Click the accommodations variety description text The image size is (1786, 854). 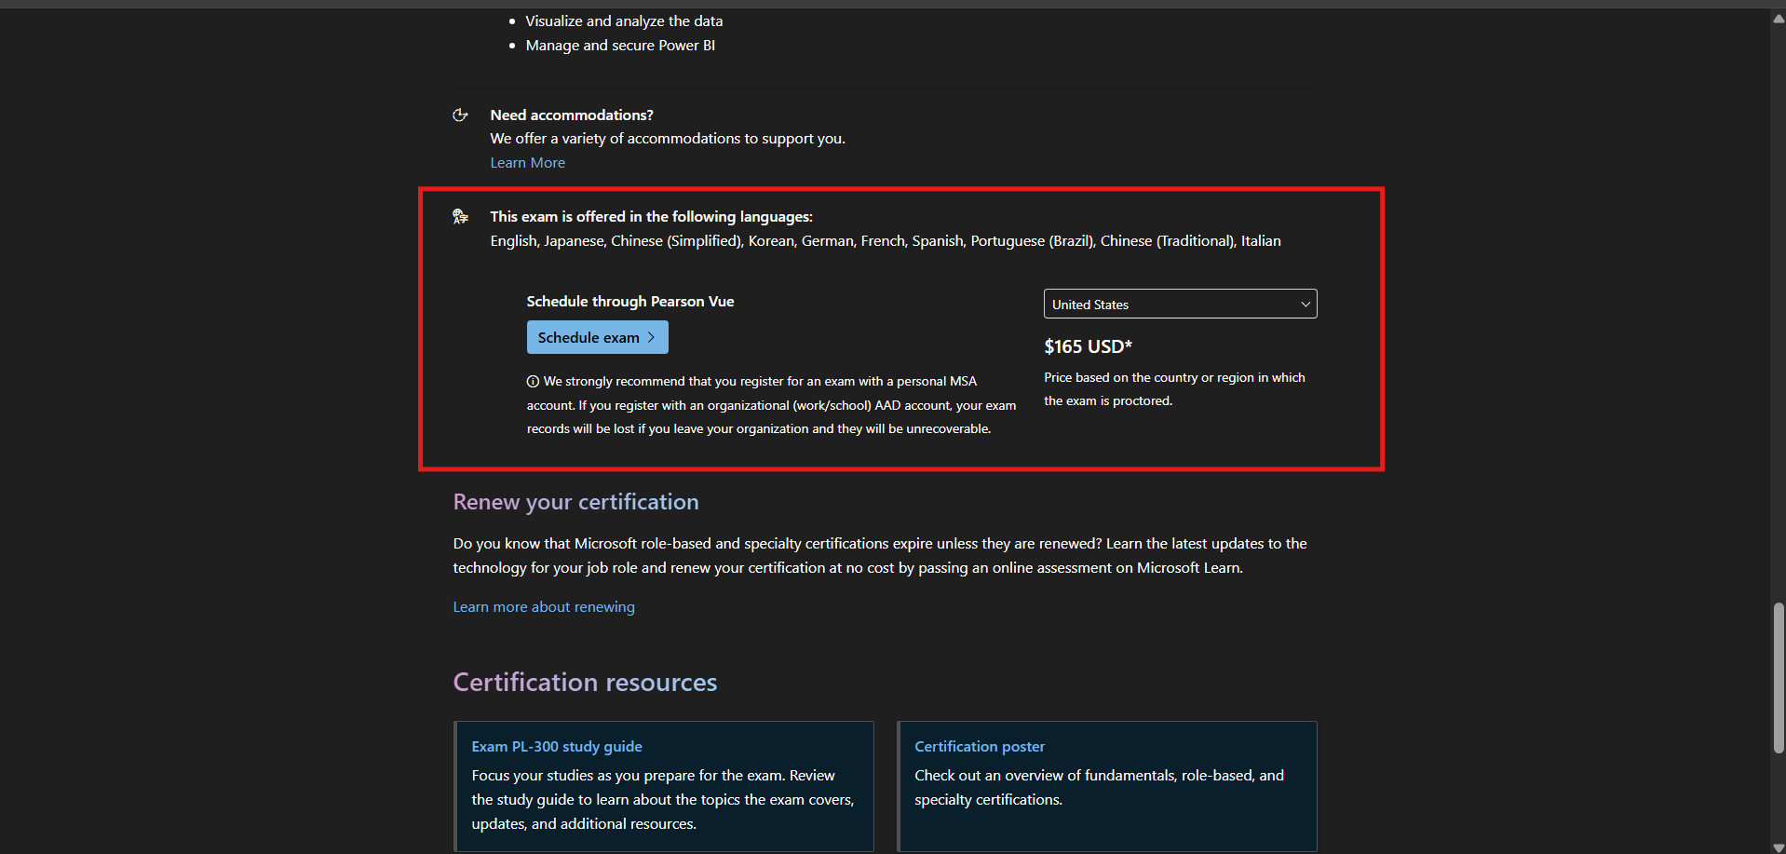[x=668, y=138]
